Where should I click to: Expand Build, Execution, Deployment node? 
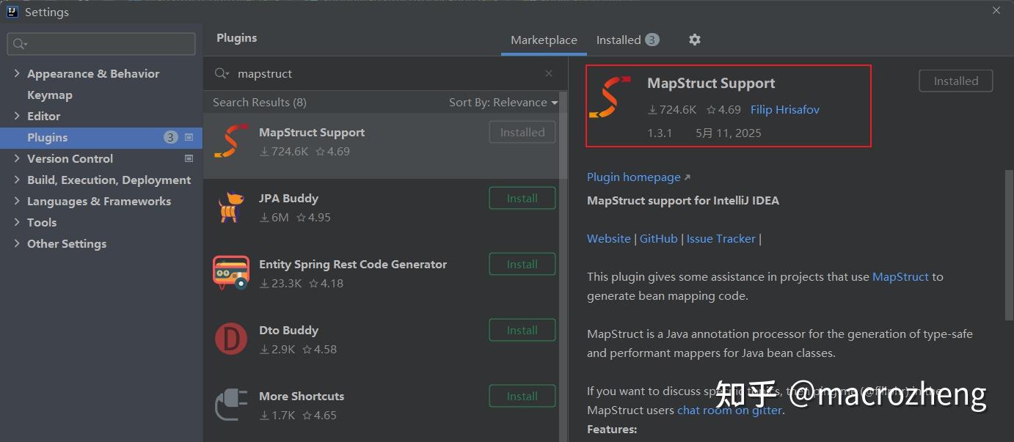coord(17,180)
